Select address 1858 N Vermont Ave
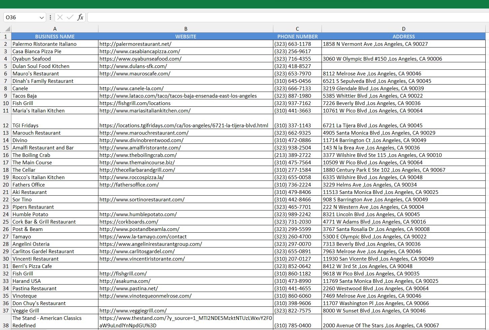Screen dimensions: 489x330 404,44
